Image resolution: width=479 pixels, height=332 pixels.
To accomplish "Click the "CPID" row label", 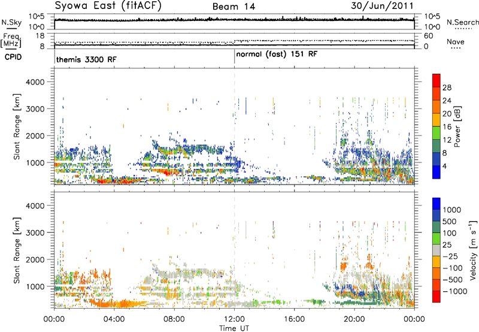I will coord(13,57).
